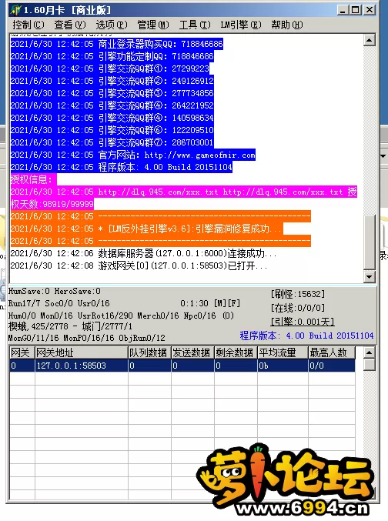Open the 查看(V) menu

(70, 25)
